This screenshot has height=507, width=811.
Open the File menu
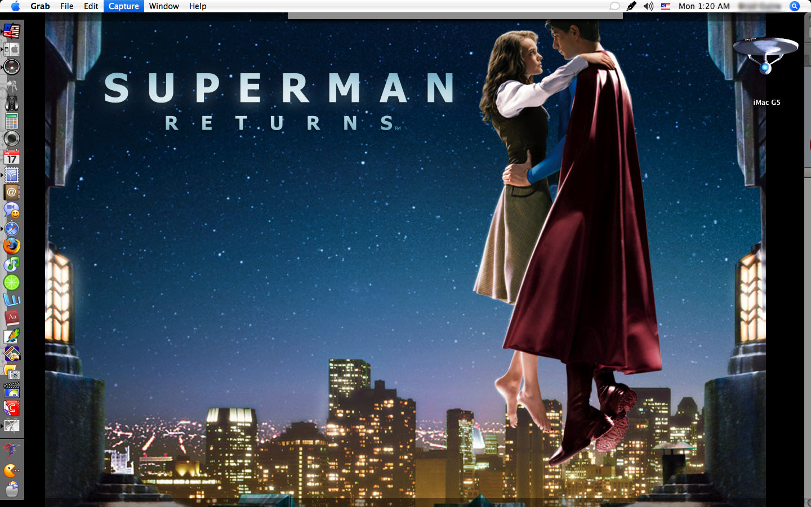click(x=67, y=6)
